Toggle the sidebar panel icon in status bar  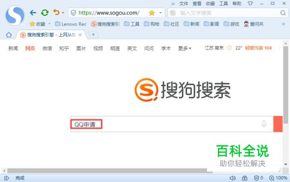pyautogui.click(x=7, y=178)
